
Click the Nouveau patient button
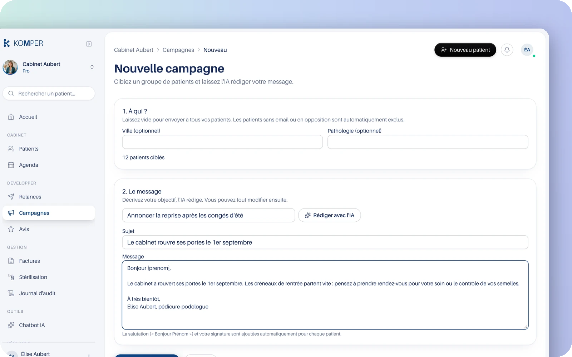pyautogui.click(x=465, y=50)
